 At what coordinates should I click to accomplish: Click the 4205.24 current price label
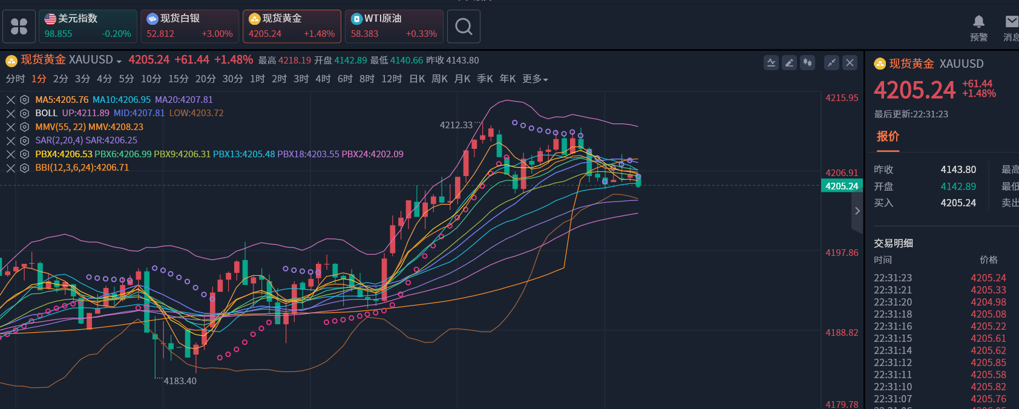click(842, 186)
